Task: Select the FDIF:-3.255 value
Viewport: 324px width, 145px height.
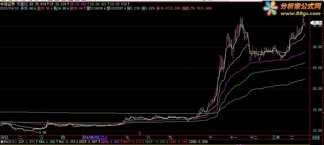Action: [156, 142]
